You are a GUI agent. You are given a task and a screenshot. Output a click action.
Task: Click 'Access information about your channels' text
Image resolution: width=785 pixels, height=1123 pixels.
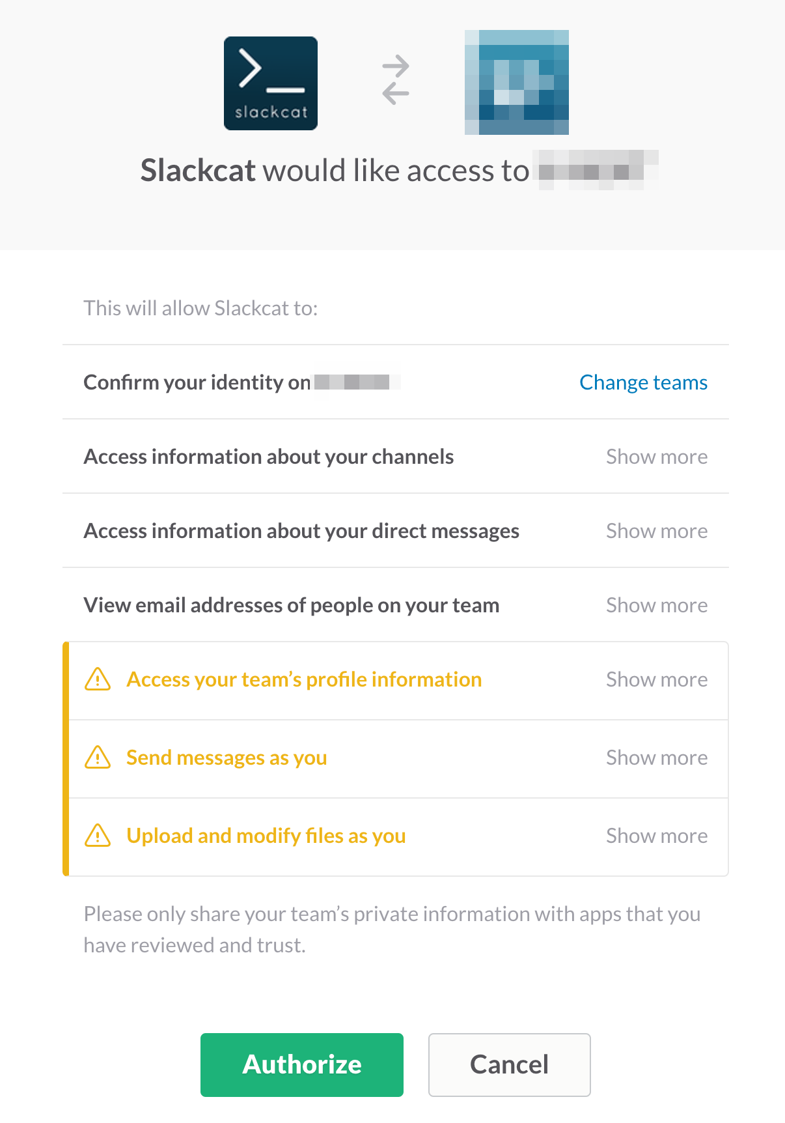pos(269,457)
